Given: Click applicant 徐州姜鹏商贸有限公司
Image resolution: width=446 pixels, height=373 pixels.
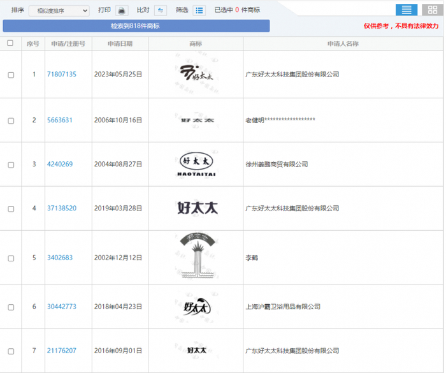Looking at the screenshot, I should click(277, 165).
